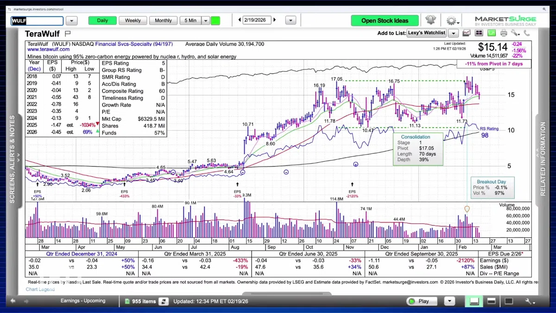This screenshot has width=556, height=313.
Task: Click the phone contact icon
Action: pyautogui.click(x=527, y=33)
